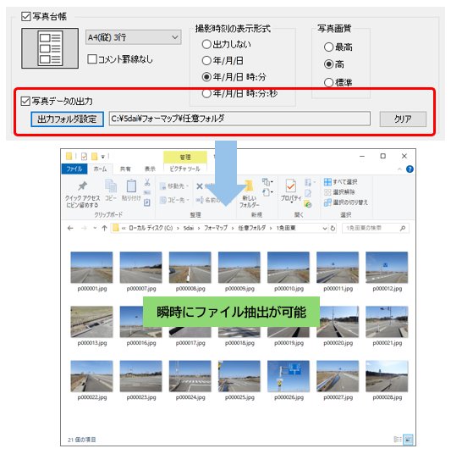Select the p000026.jpg road sign thumbnail
Image resolution: width=451 pixels, height=454 pixels.
[x=289, y=376]
